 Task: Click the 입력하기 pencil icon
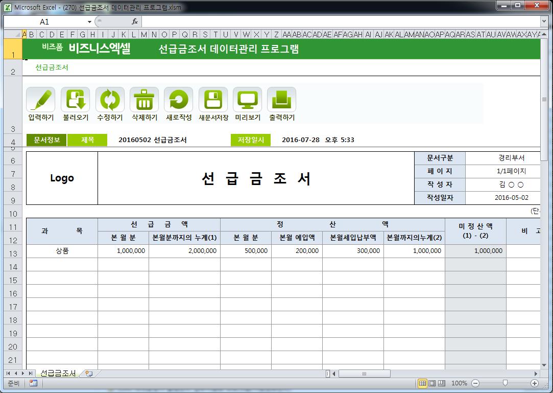tap(41, 100)
